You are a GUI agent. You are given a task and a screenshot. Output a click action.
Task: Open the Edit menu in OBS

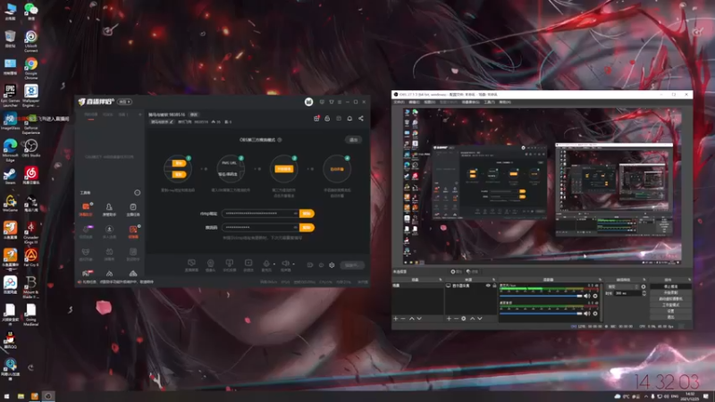[x=414, y=102]
